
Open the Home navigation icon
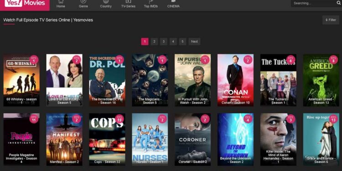click(x=61, y=1)
